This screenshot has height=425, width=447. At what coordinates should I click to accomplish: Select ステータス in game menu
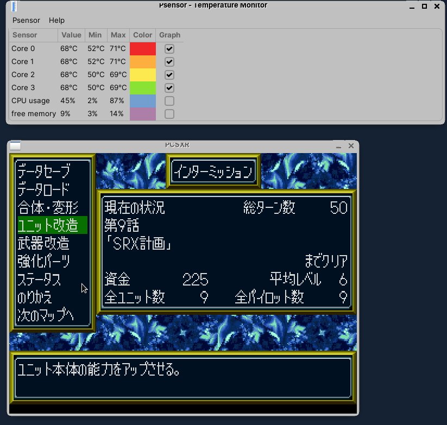[x=39, y=279]
